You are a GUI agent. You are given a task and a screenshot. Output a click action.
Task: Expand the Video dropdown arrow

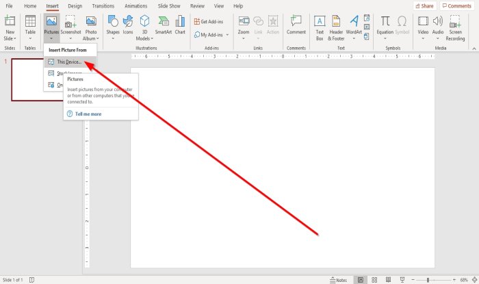(x=423, y=38)
